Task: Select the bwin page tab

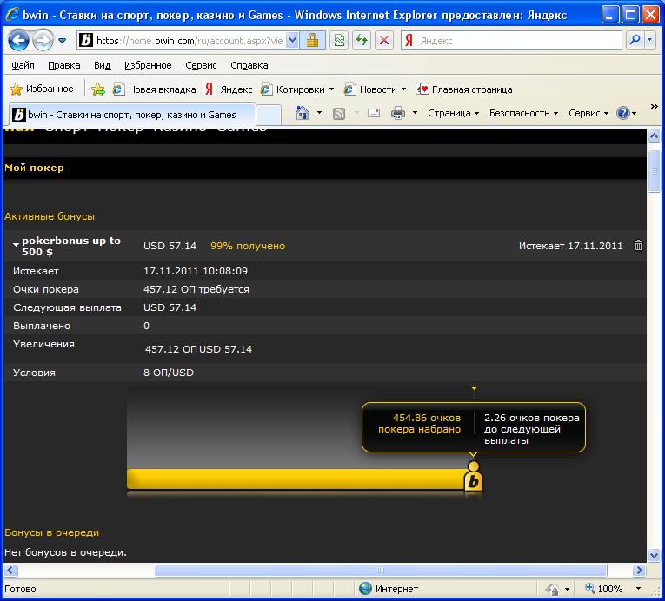Action: tap(132, 115)
